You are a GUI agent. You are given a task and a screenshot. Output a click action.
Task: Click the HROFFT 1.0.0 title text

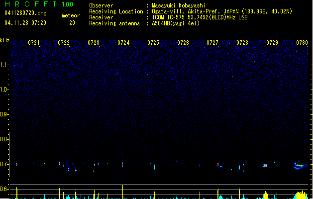39,4
